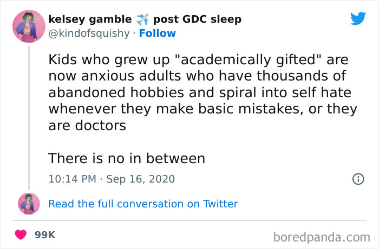
Task: Click the 99K likes count
Action: tap(45, 235)
